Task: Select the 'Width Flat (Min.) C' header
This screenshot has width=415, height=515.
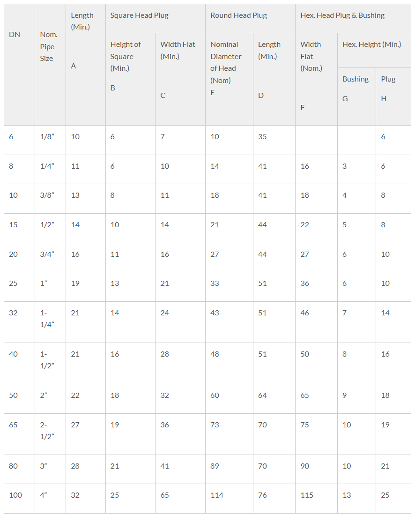Action: (x=180, y=79)
